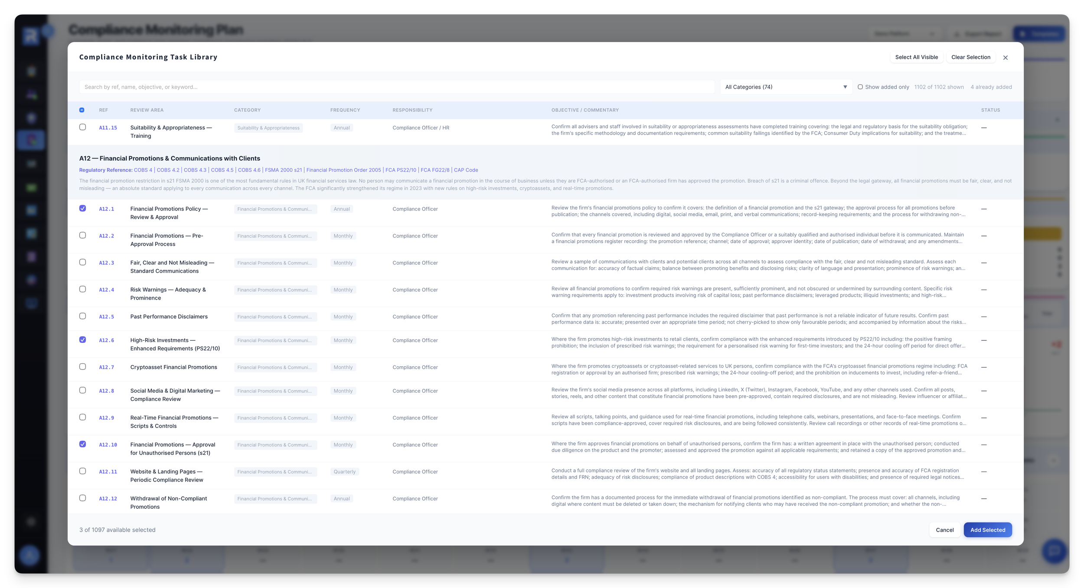
Task: Click the dropdown arrow in category filter
Action: point(845,87)
